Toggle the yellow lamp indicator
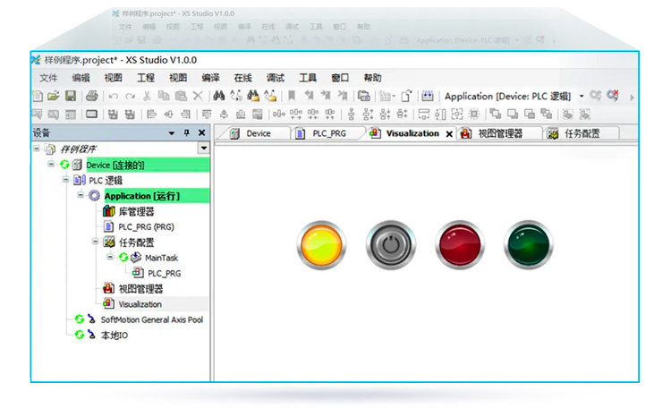 click(321, 245)
